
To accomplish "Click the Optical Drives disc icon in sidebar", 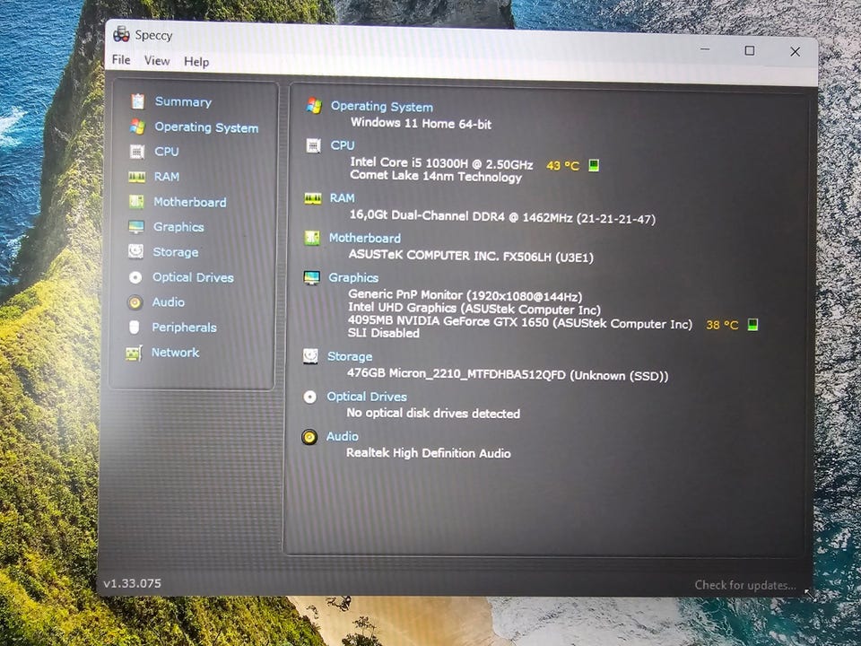I will point(135,277).
